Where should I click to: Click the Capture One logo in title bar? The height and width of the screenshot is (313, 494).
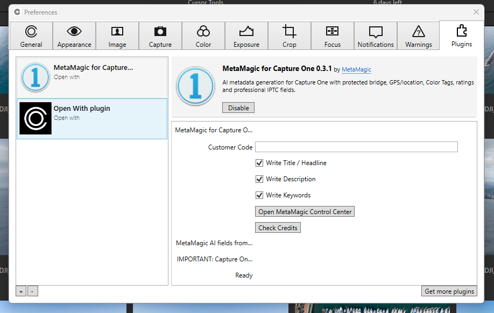(17, 12)
